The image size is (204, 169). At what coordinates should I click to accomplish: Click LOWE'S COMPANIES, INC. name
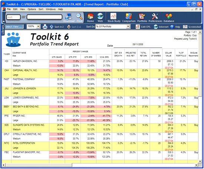coord(26,97)
